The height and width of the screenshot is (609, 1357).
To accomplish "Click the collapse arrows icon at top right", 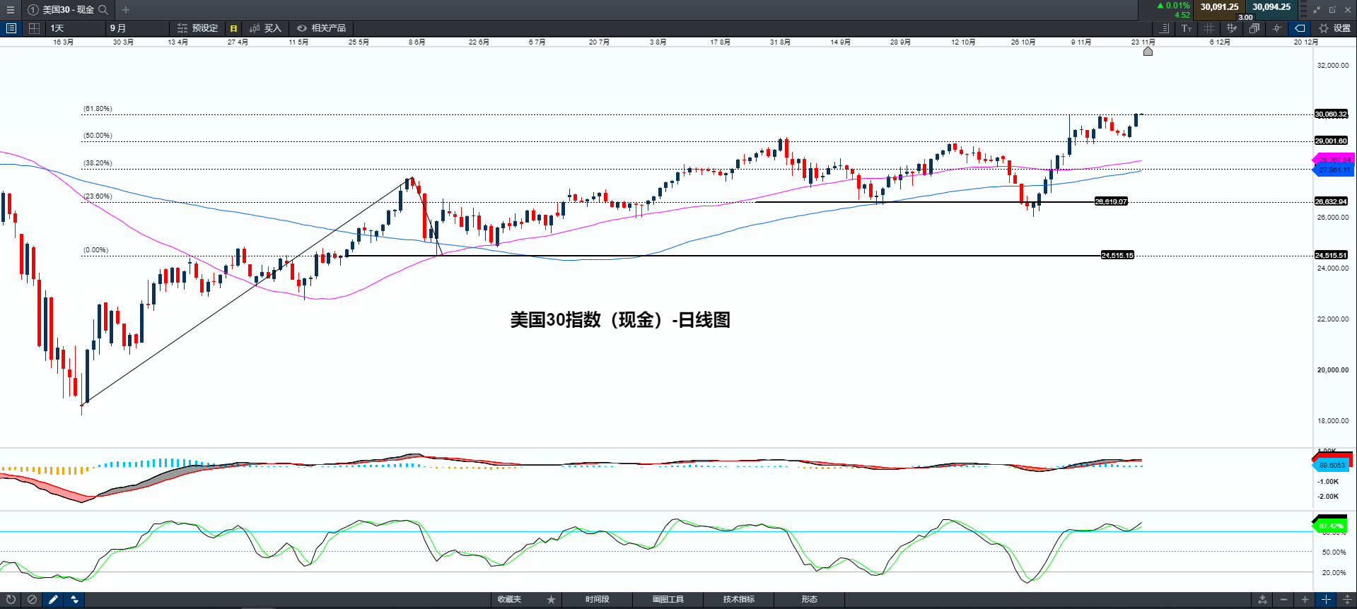I will [x=1317, y=10].
